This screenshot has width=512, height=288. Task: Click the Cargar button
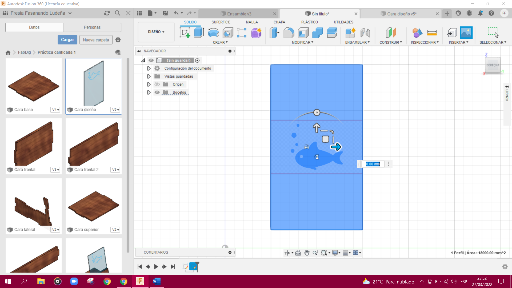click(x=67, y=40)
